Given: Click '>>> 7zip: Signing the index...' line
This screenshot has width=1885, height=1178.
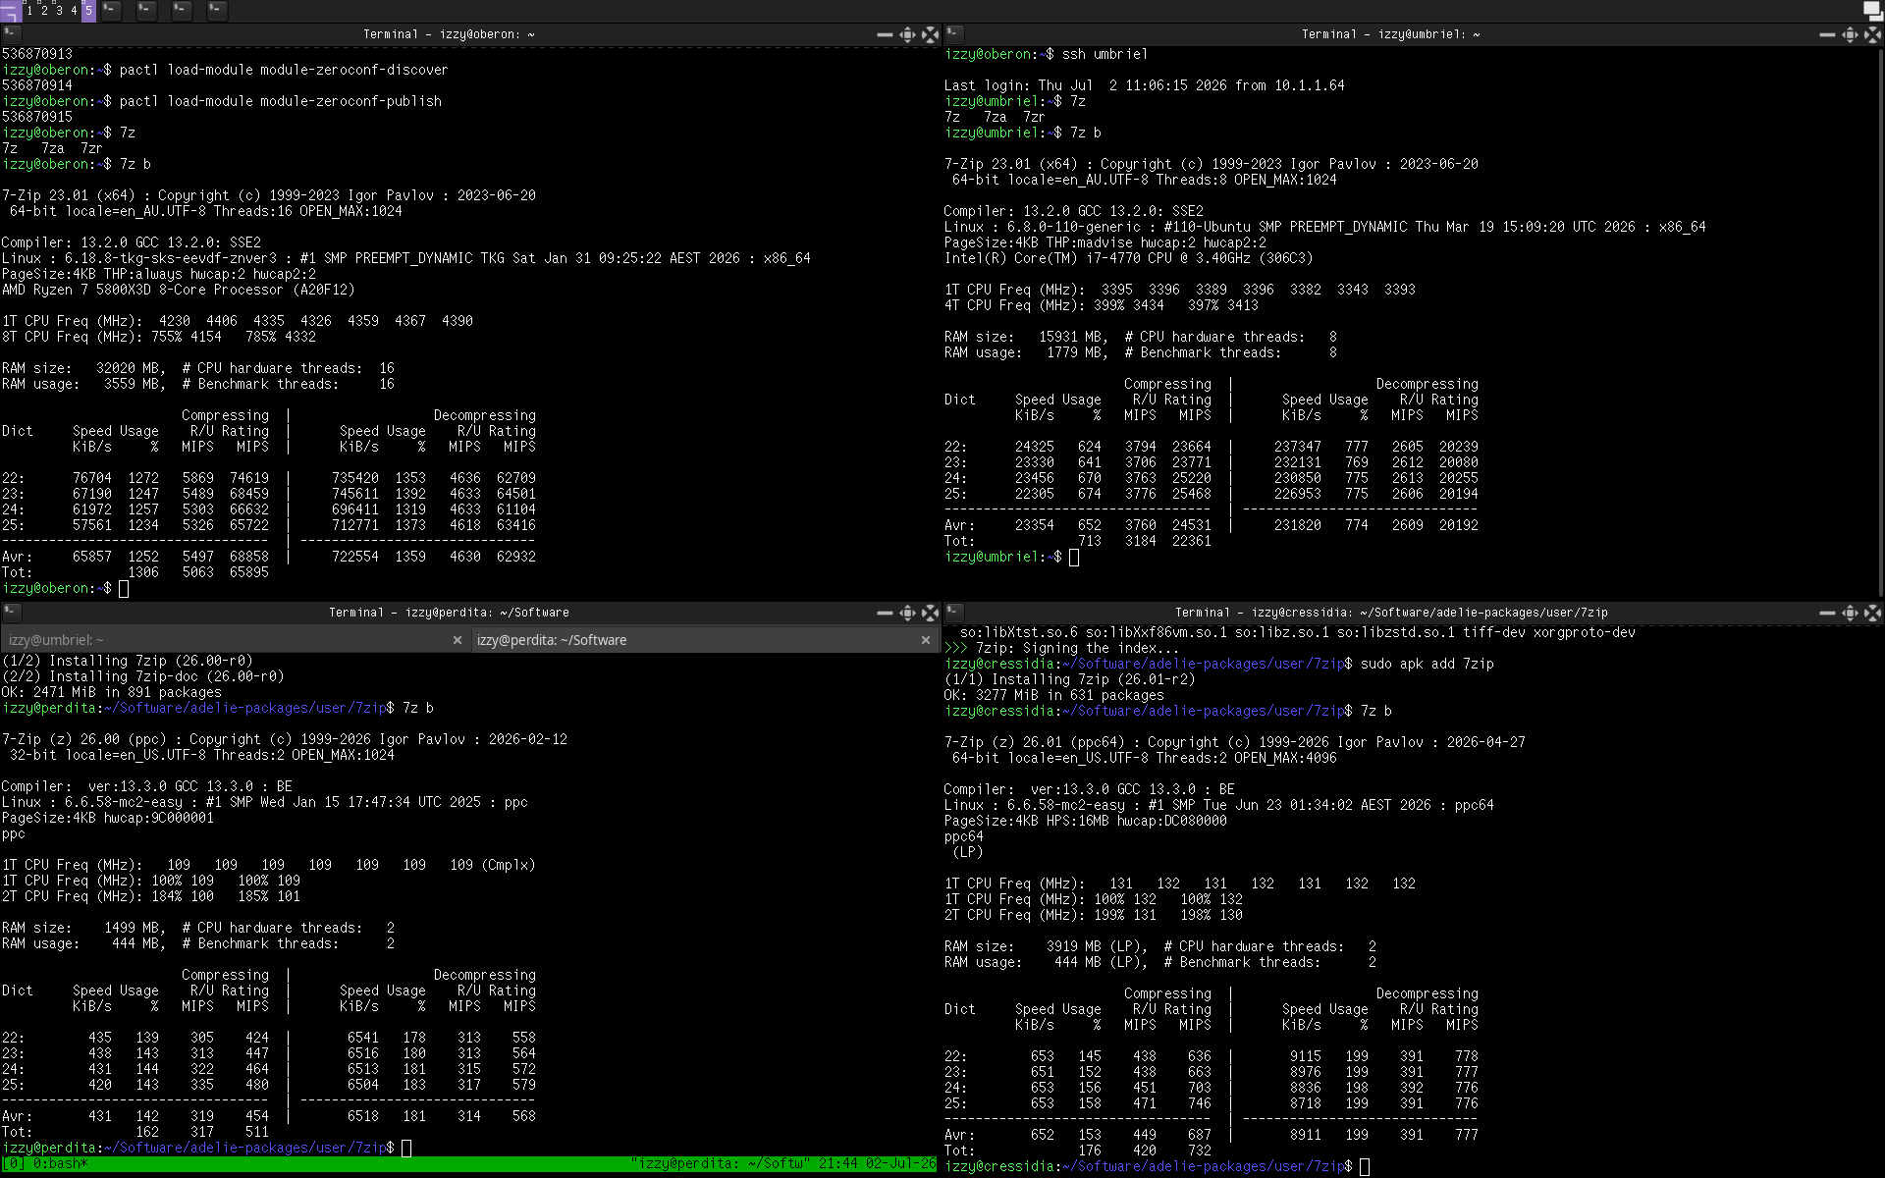Looking at the screenshot, I should 1062,648.
